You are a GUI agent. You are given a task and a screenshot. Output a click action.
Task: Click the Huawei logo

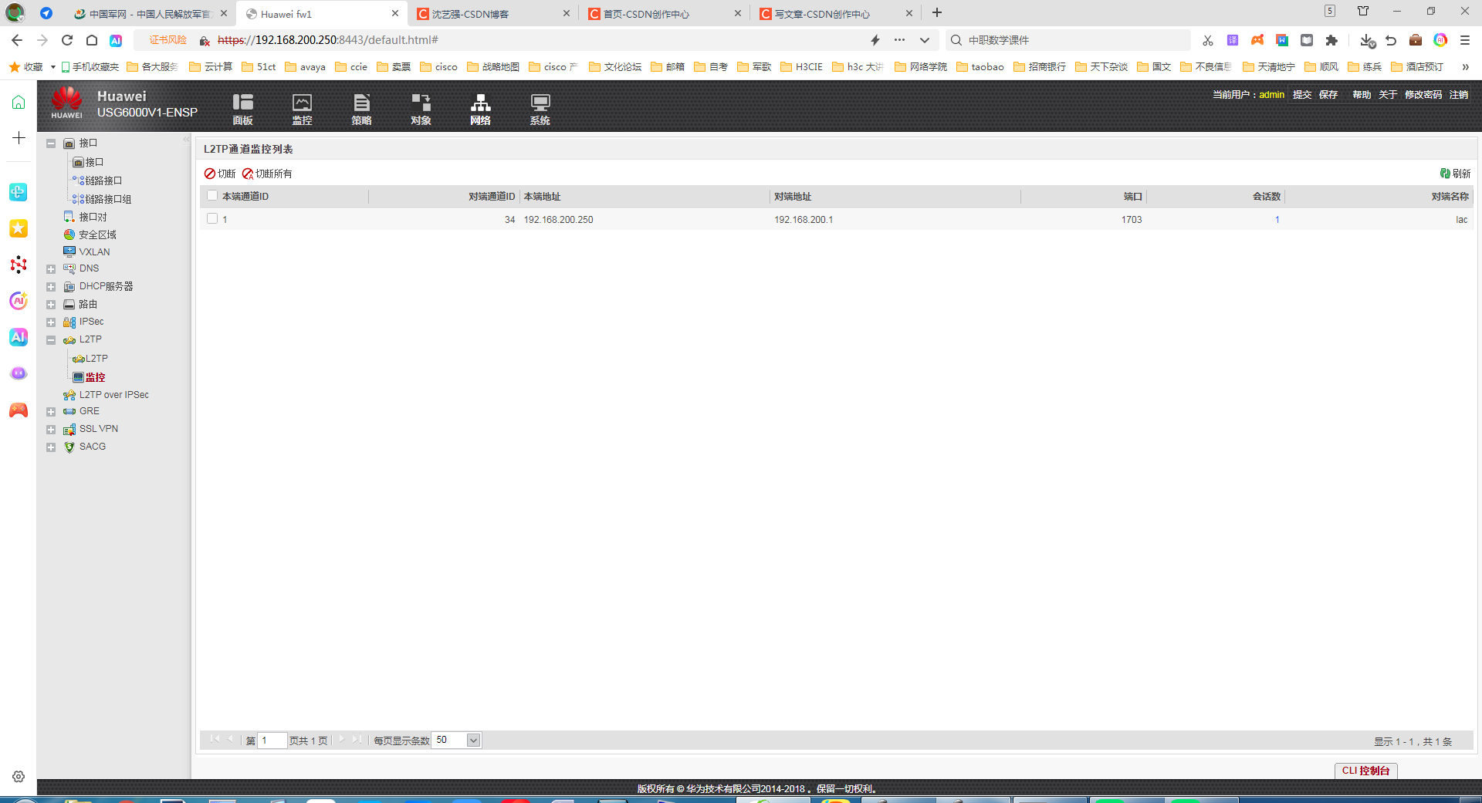67,103
